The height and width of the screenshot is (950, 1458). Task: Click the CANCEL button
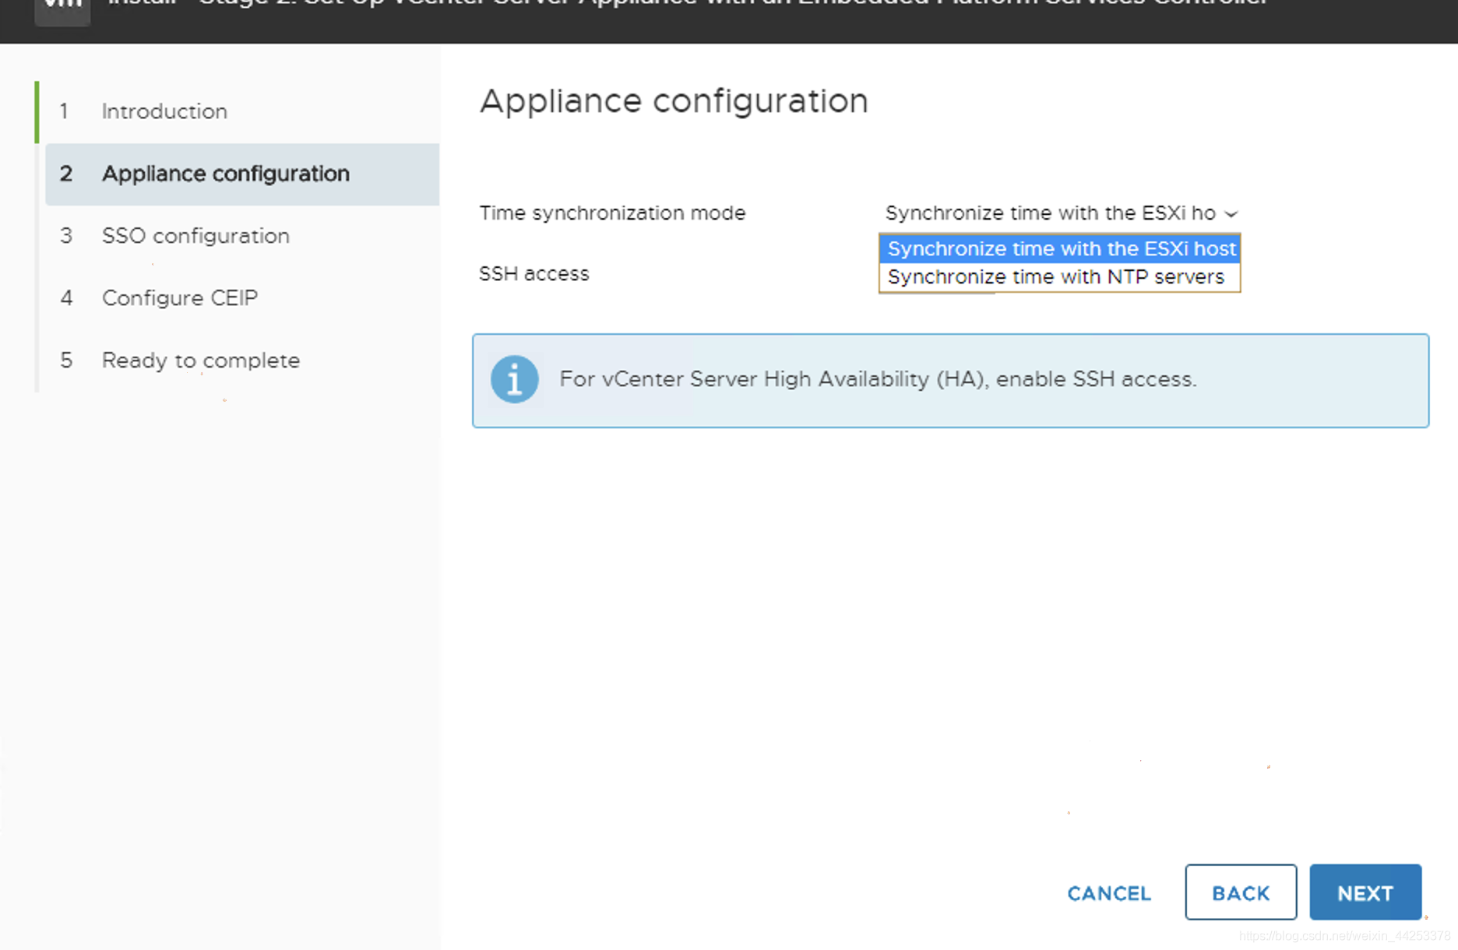1108,893
